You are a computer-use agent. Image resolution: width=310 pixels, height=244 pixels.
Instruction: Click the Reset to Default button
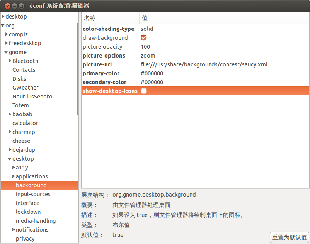(289, 237)
